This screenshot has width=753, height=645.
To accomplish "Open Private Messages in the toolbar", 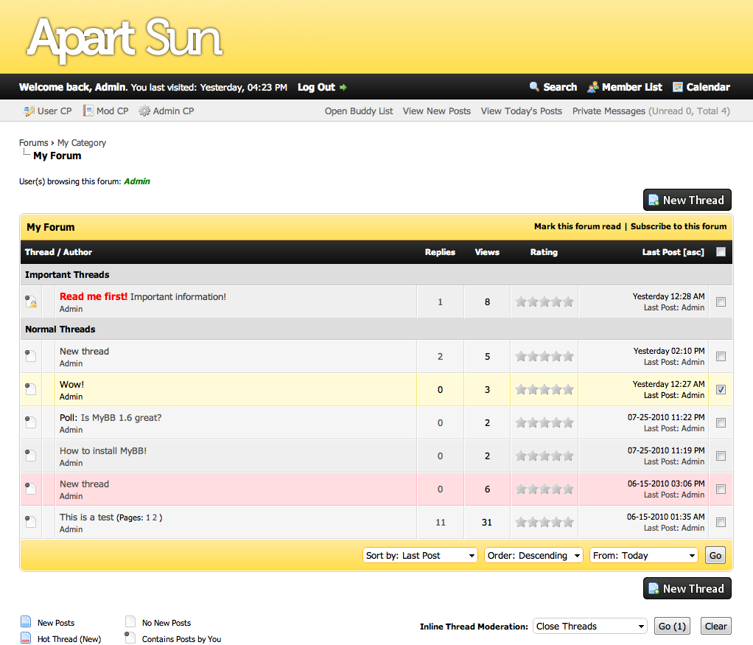I will coord(609,111).
